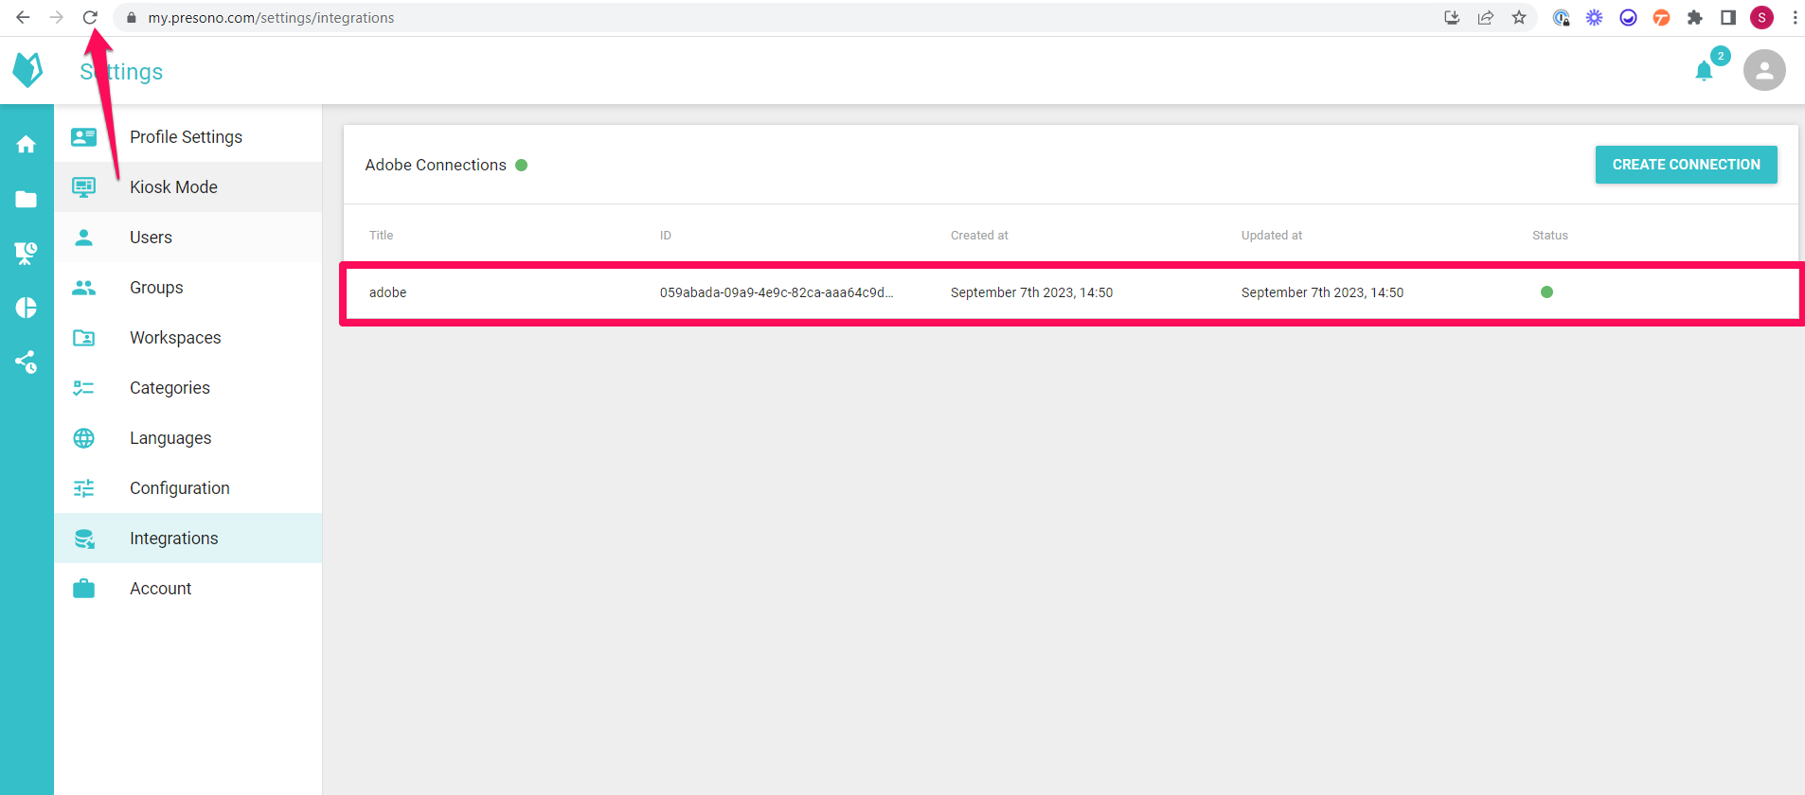Open the browser side panel icon

(x=1728, y=17)
